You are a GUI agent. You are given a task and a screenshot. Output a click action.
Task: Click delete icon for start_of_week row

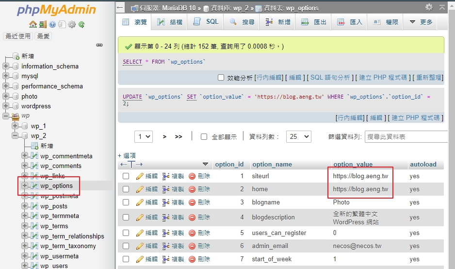tap(192, 259)
